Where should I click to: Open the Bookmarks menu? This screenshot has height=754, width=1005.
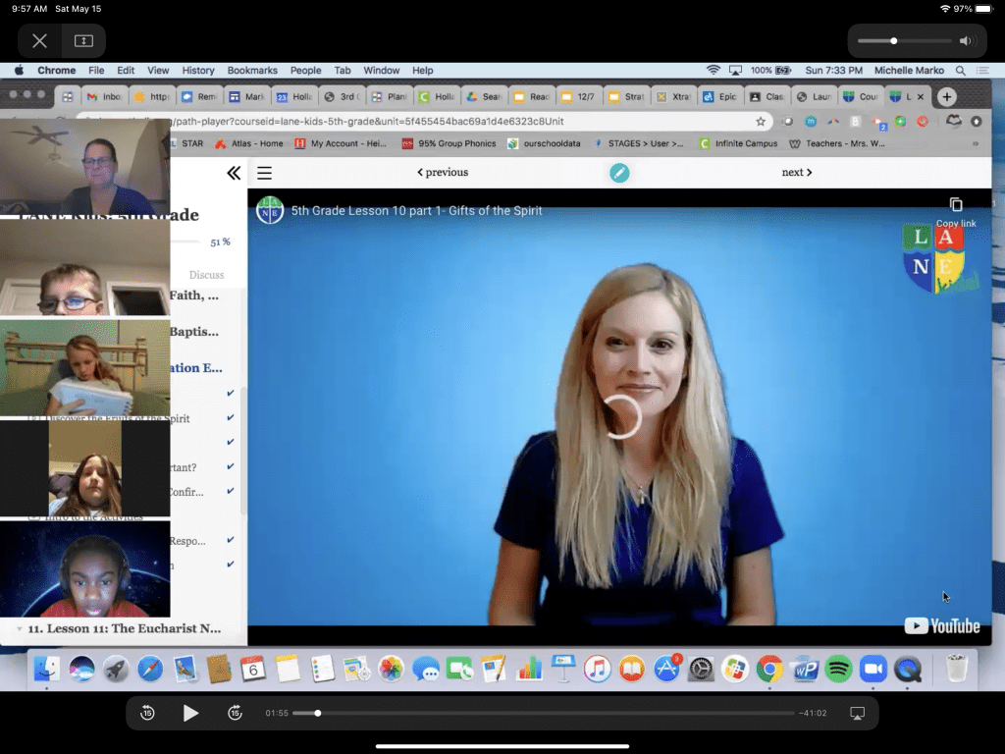pyautogui.click(x=252, y=71)
